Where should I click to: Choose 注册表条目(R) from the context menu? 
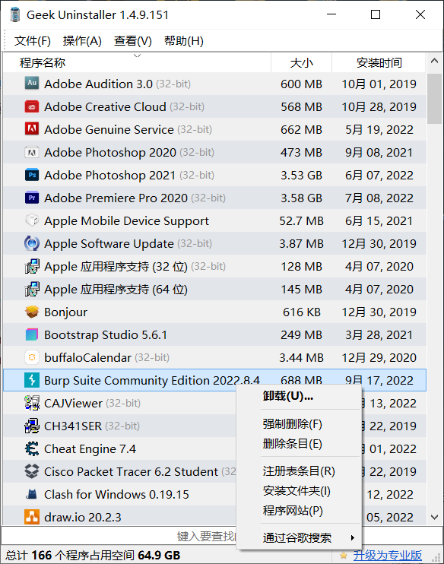pos(299,471)
